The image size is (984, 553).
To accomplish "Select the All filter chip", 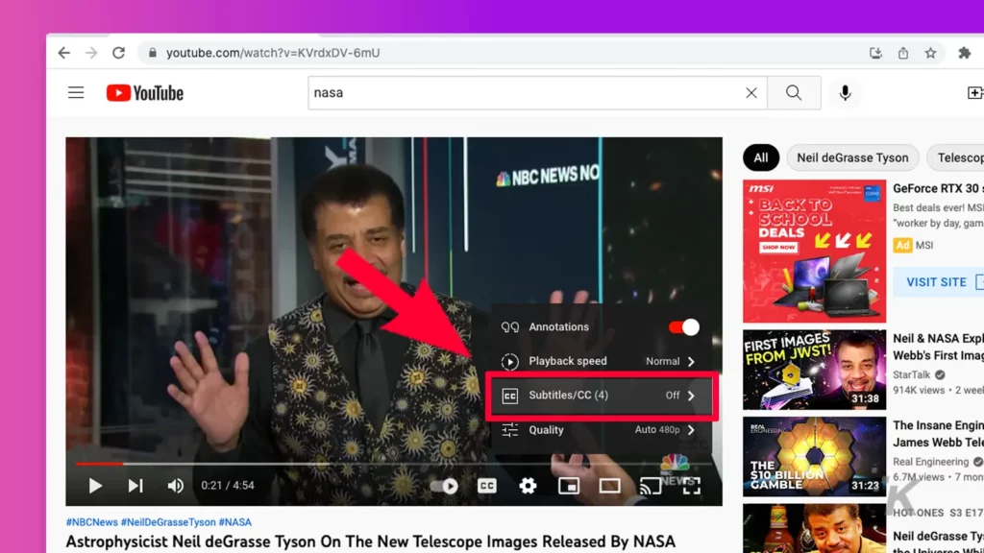I will [x=761, y=158].
